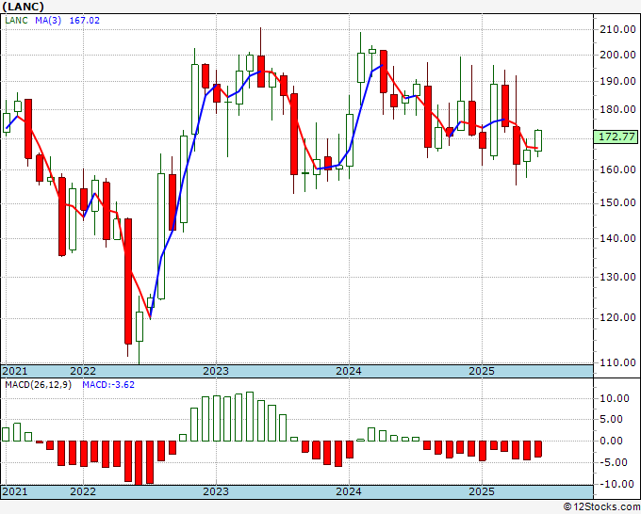
Task: Select 2022 on the MACD panel timeline
Action: click(x=83, y=491)
